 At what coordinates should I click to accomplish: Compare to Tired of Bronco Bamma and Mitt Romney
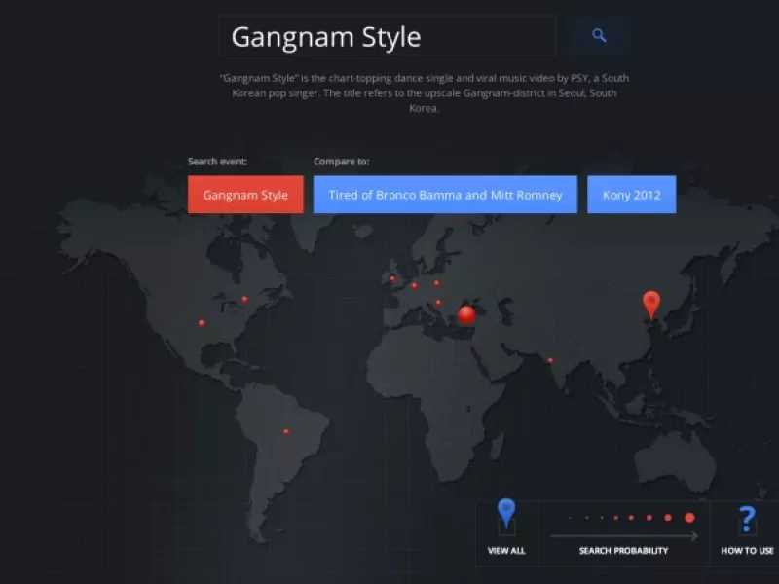click(x=445, y=195)
